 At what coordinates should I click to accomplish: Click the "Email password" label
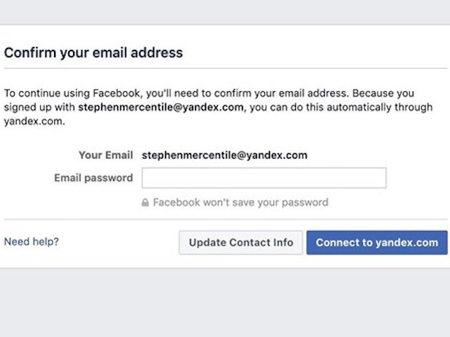point(94,178)
